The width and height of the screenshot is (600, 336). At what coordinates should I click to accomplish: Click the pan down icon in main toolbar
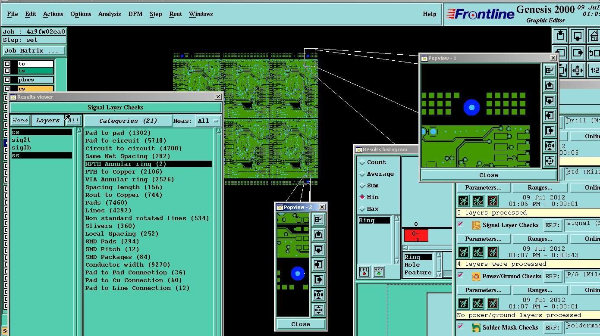[578, 36]
